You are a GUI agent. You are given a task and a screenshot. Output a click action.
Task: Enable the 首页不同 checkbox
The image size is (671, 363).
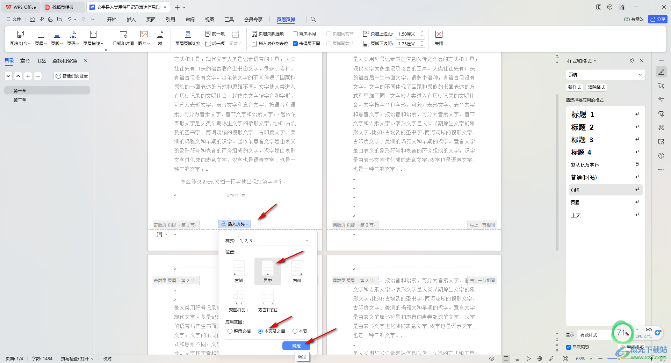coord(295,34)
